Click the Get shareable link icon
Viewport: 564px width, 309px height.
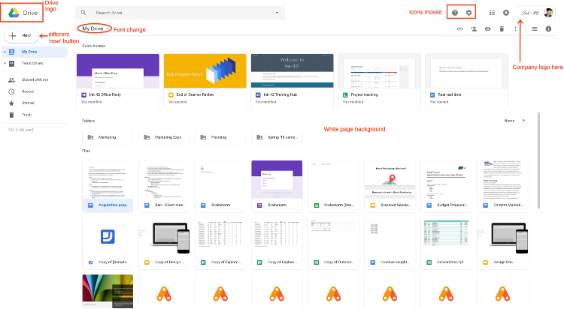(x=459, y=28)
